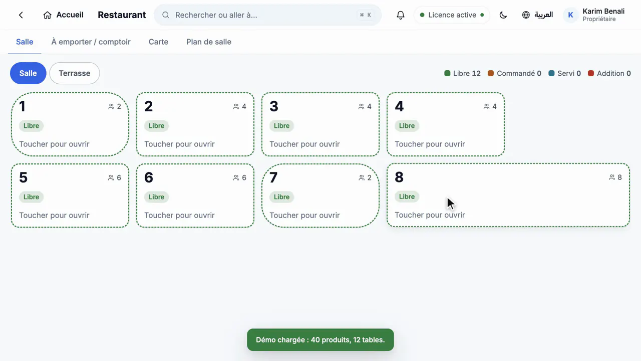Click the Propriétaire role label

tap(599, 19)
